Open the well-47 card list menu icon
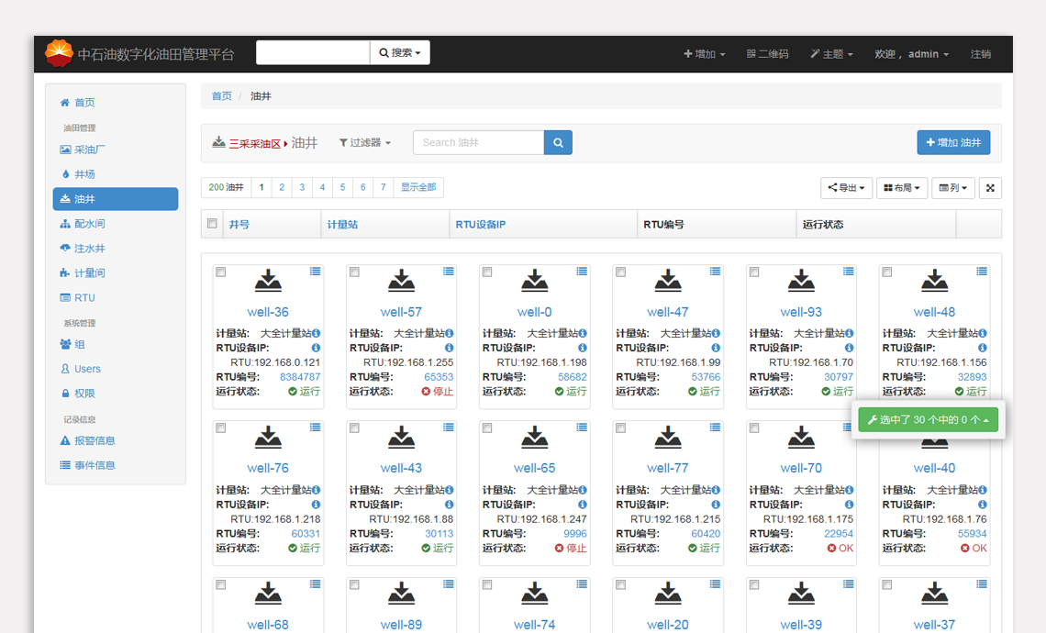The height and width of the screenshot is (633, 1046). click(x=715, y=272)
